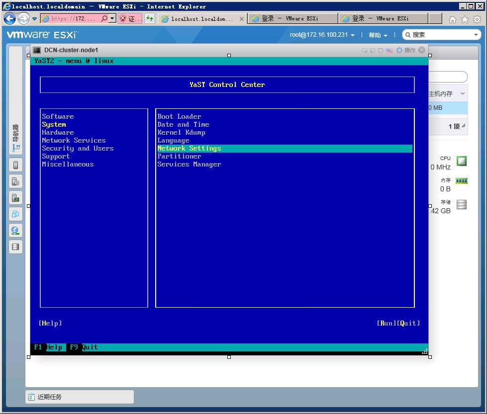This screenshot has width=487, height=414.
Task: Click the VMware ESXi logo
Action: click(42, 34)
